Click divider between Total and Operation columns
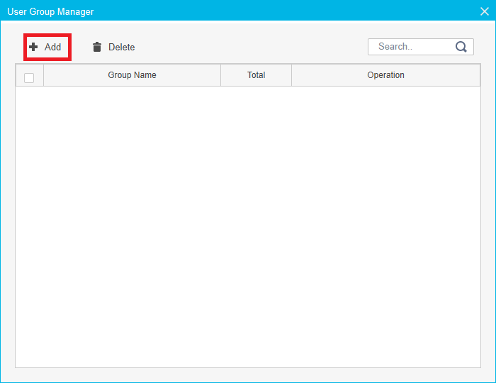The height and width of the screenshot is (383, 496). pos(291,75)
